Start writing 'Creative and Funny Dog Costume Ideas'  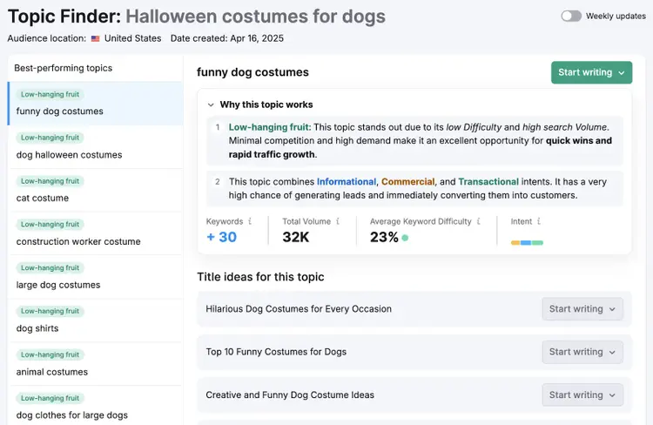(582, 395)
